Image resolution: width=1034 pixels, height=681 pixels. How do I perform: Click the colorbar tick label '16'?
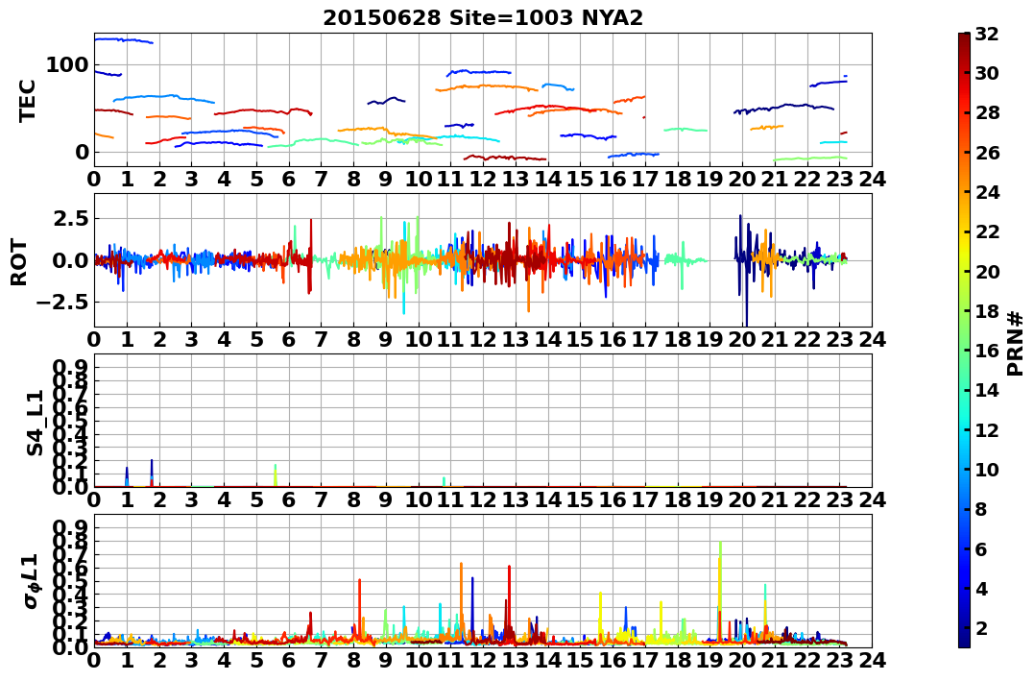pos(987,351)
